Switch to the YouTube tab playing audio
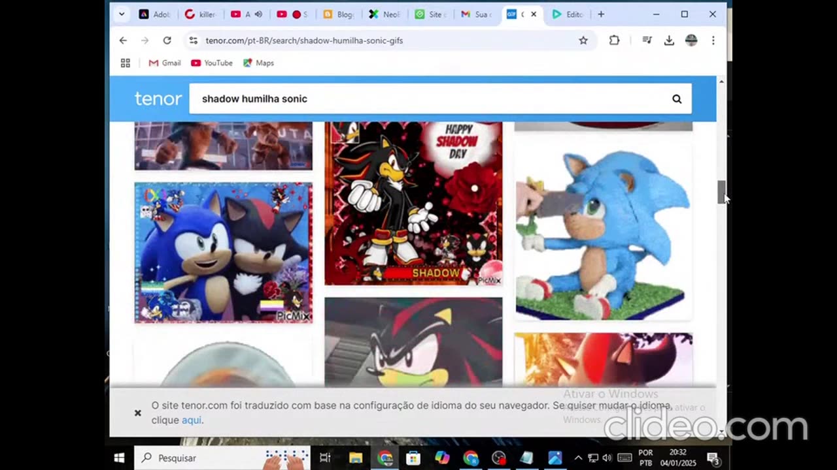The width and height of the screenshot is (837, 470). point(242,14)
